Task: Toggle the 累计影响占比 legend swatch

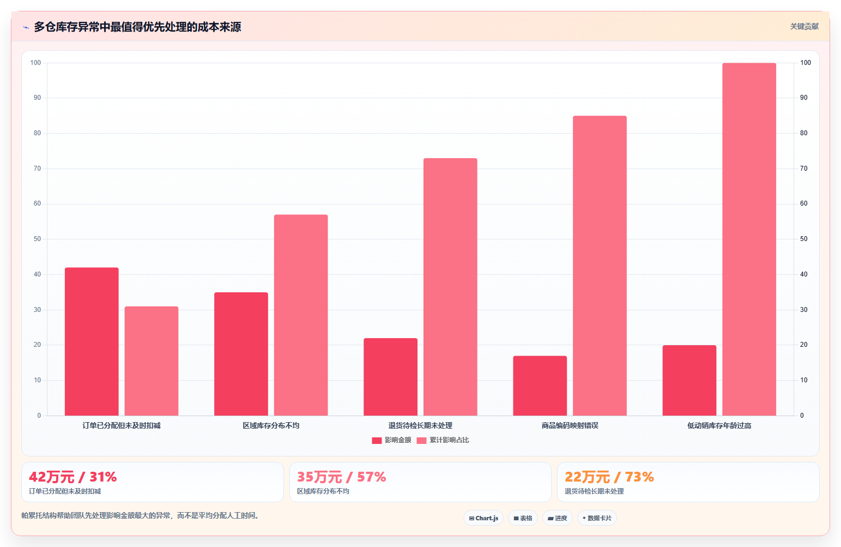Action: (x=421, y=441)
